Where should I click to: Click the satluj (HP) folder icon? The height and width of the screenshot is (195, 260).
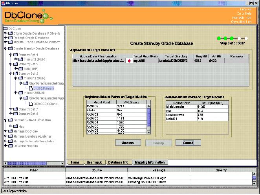tap(20, 68)
